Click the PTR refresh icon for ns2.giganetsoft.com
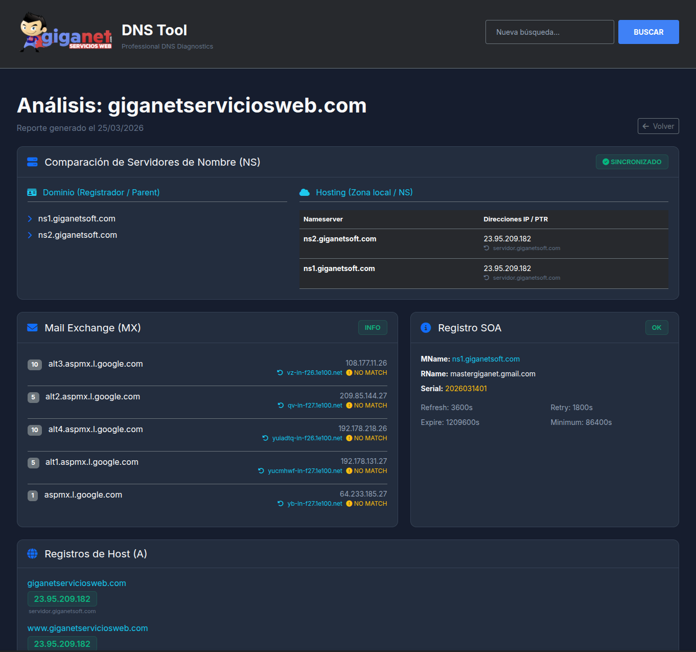The image size is (696, 652). point(486,248)
